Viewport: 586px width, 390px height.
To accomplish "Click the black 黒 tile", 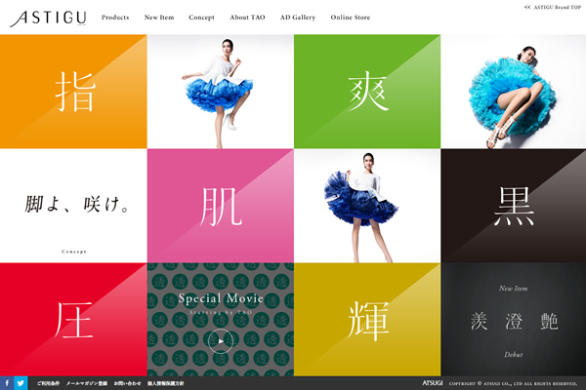I will click(513, 206).
